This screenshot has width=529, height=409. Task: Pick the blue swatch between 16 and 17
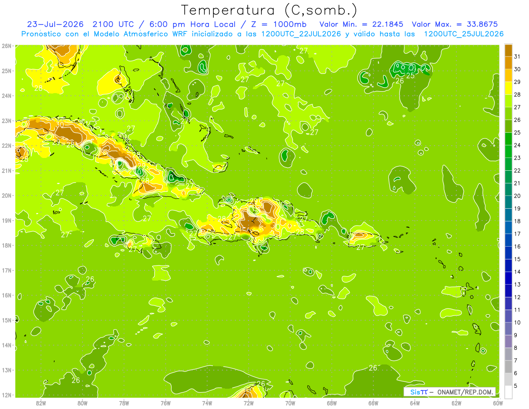click(x=508, y=240)
